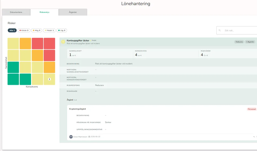Screen dimensions: 257x151
Task: Click the reply arrow icon on action card
Action: (254, 137)
